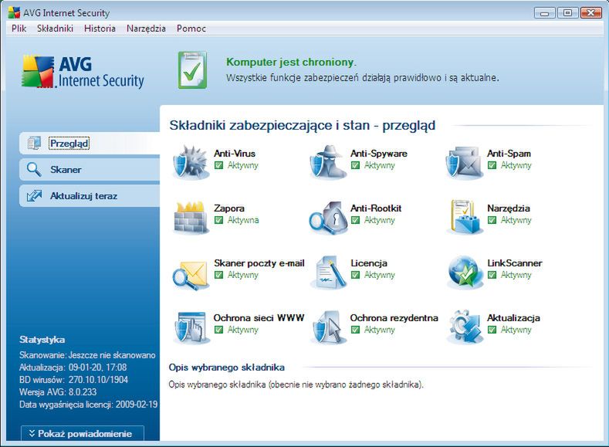Click the Aktualizacja gear icon
The width and height of the screenshot is (609, 447).
464,327
